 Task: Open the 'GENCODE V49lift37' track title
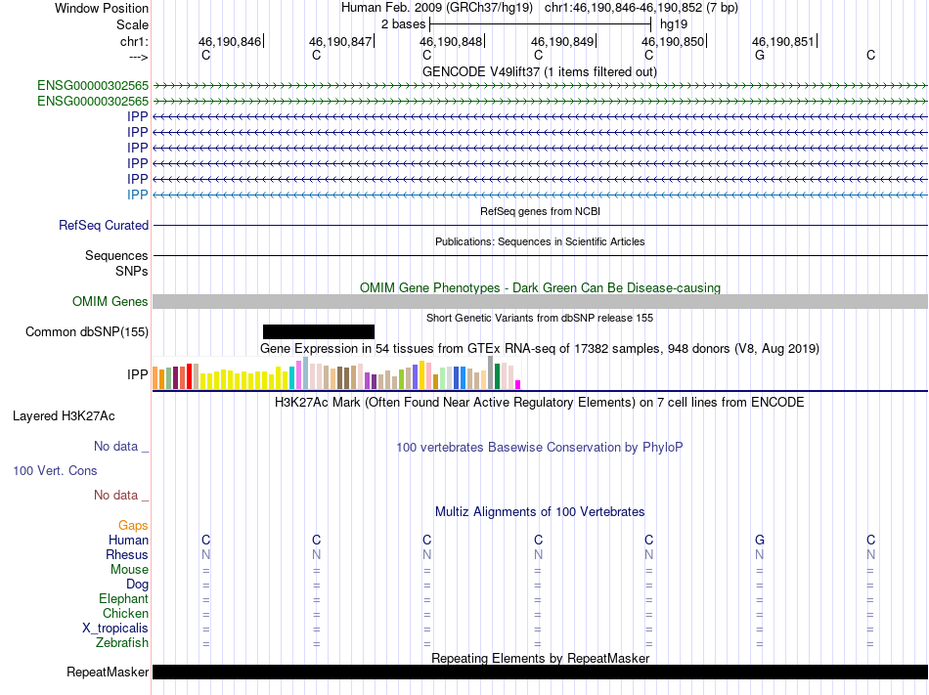point(540,71)
